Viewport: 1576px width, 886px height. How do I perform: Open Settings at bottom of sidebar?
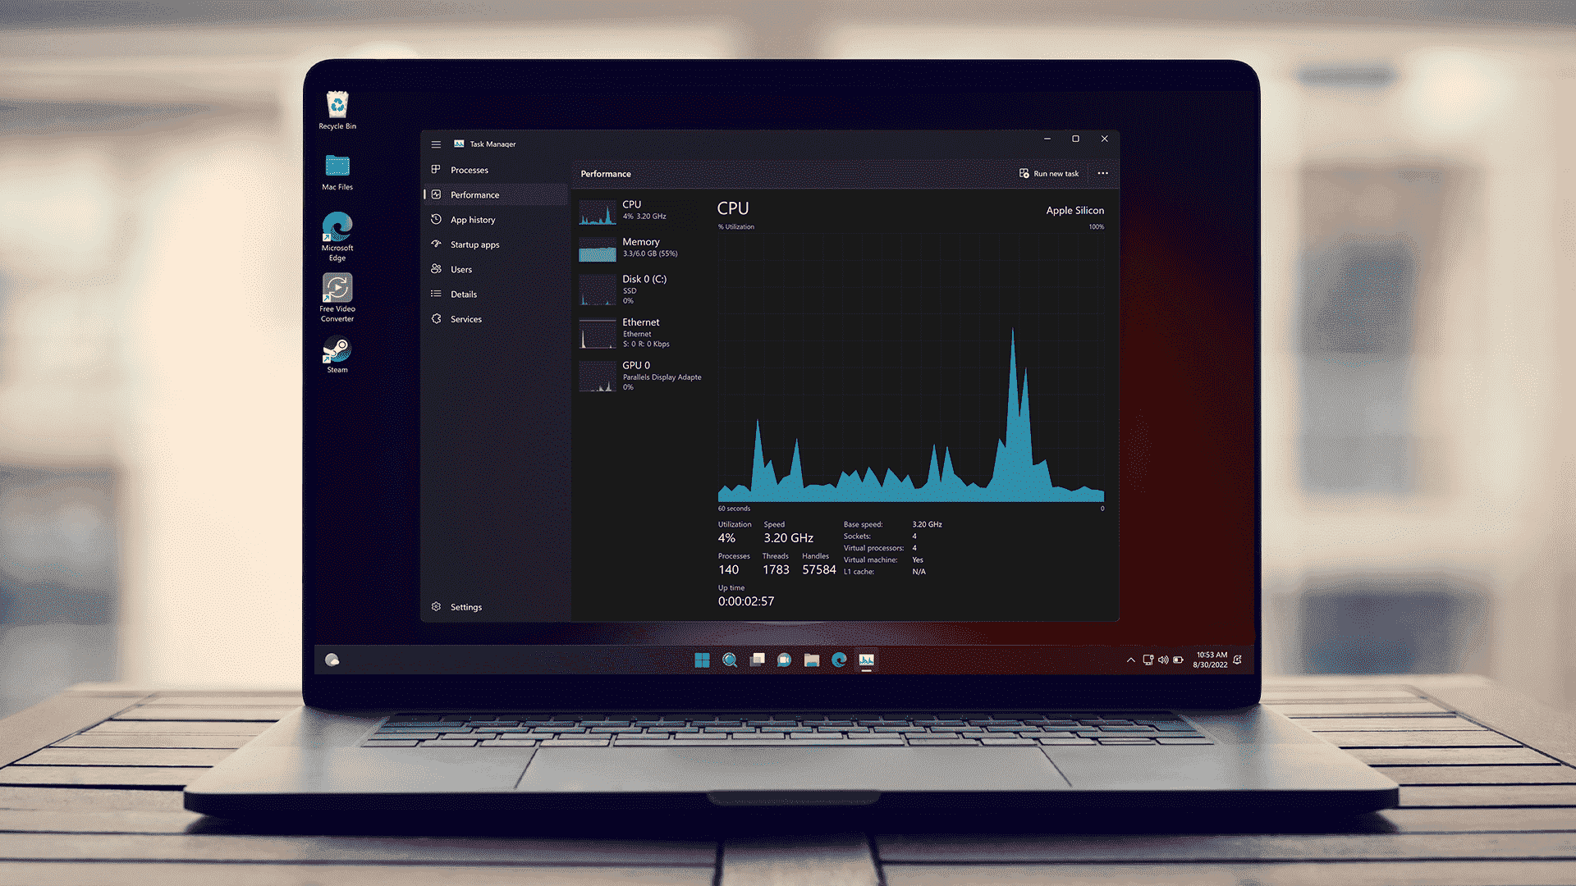coord(465,607)
